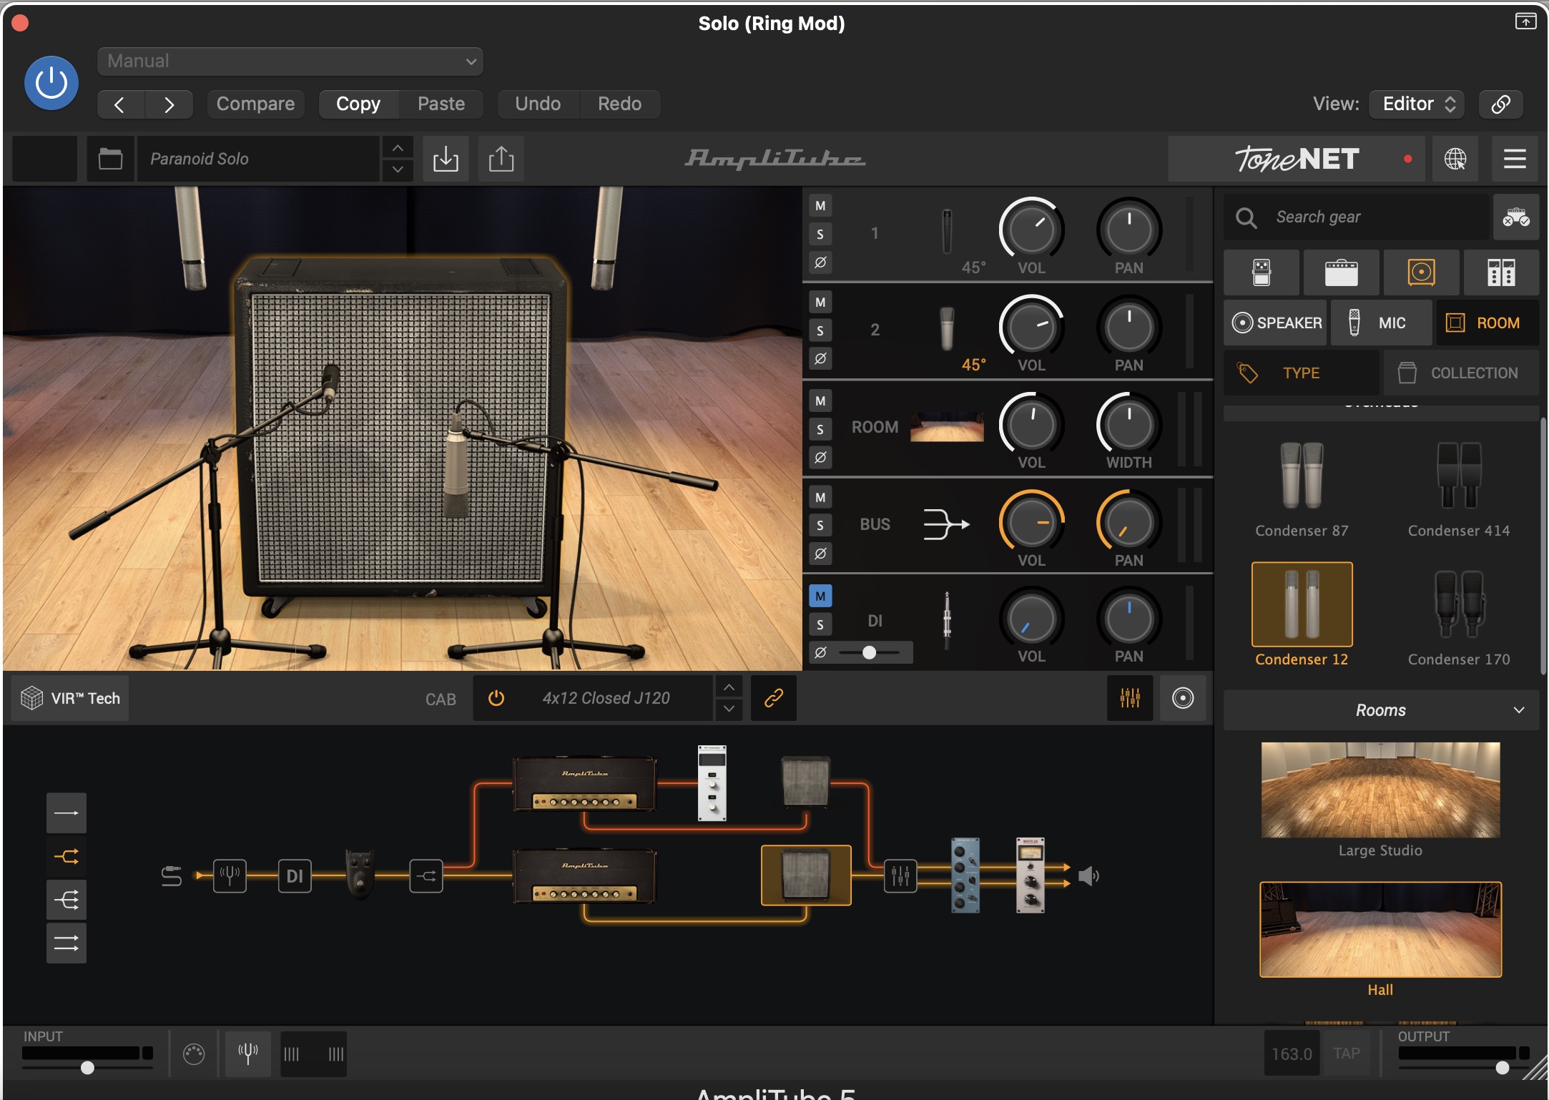1549x1100 pixels.
Task: Toggle the cabinet link chain icon
Action: (x=774, y=698)
